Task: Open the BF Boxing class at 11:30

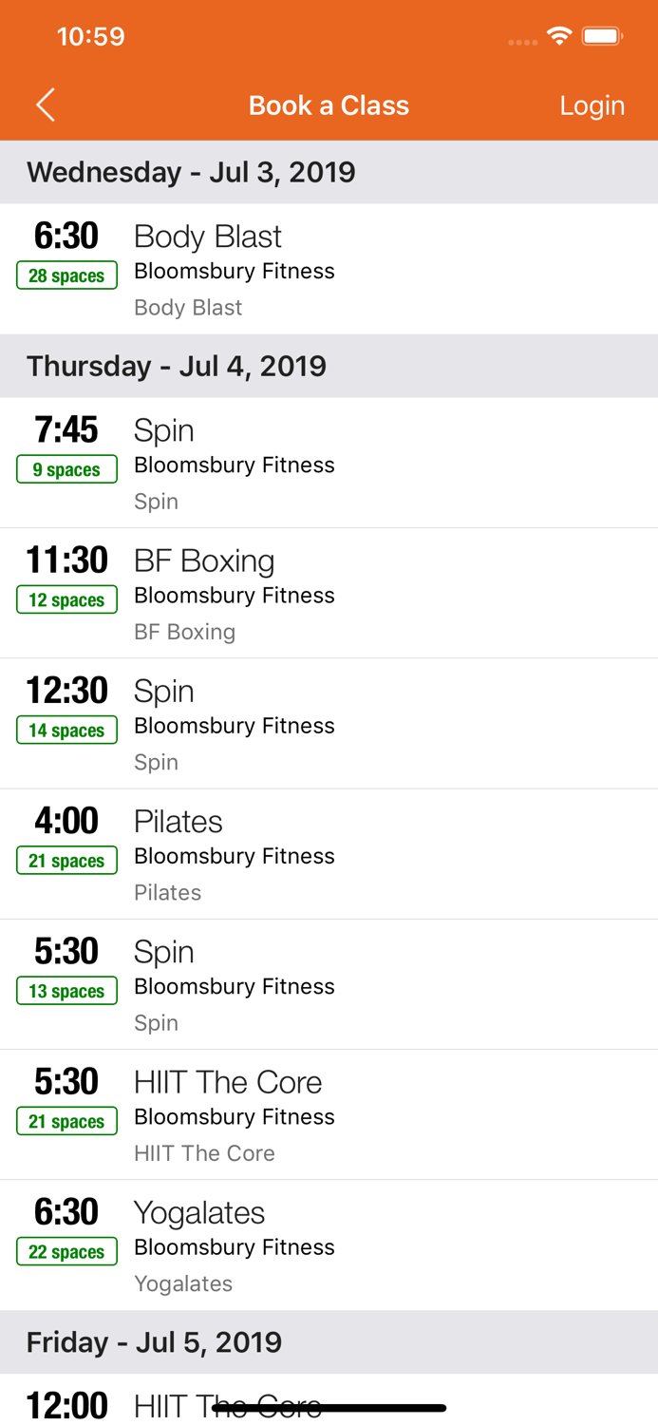Action: pos(204,560)
